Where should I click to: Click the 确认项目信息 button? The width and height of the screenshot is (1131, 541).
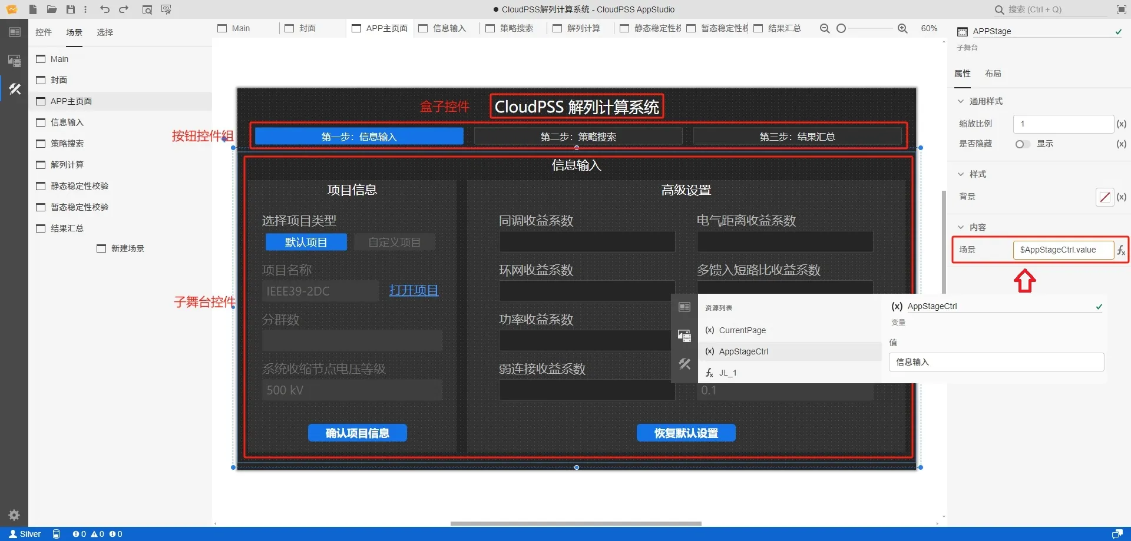tap(358, 433)
